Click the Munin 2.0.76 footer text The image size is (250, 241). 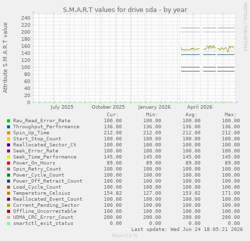tap(125, 235)
